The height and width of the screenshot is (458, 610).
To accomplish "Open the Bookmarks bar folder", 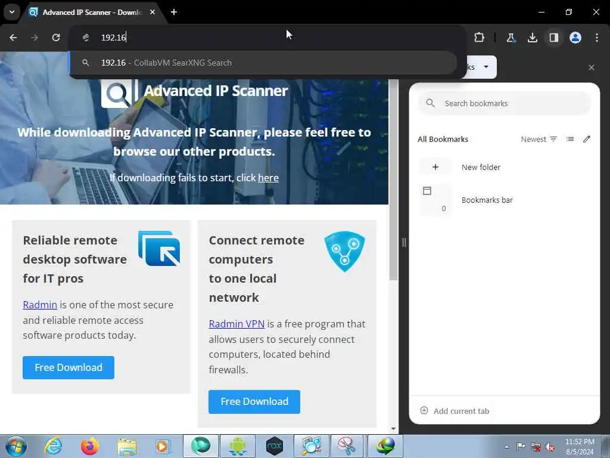I will point(505,200).
